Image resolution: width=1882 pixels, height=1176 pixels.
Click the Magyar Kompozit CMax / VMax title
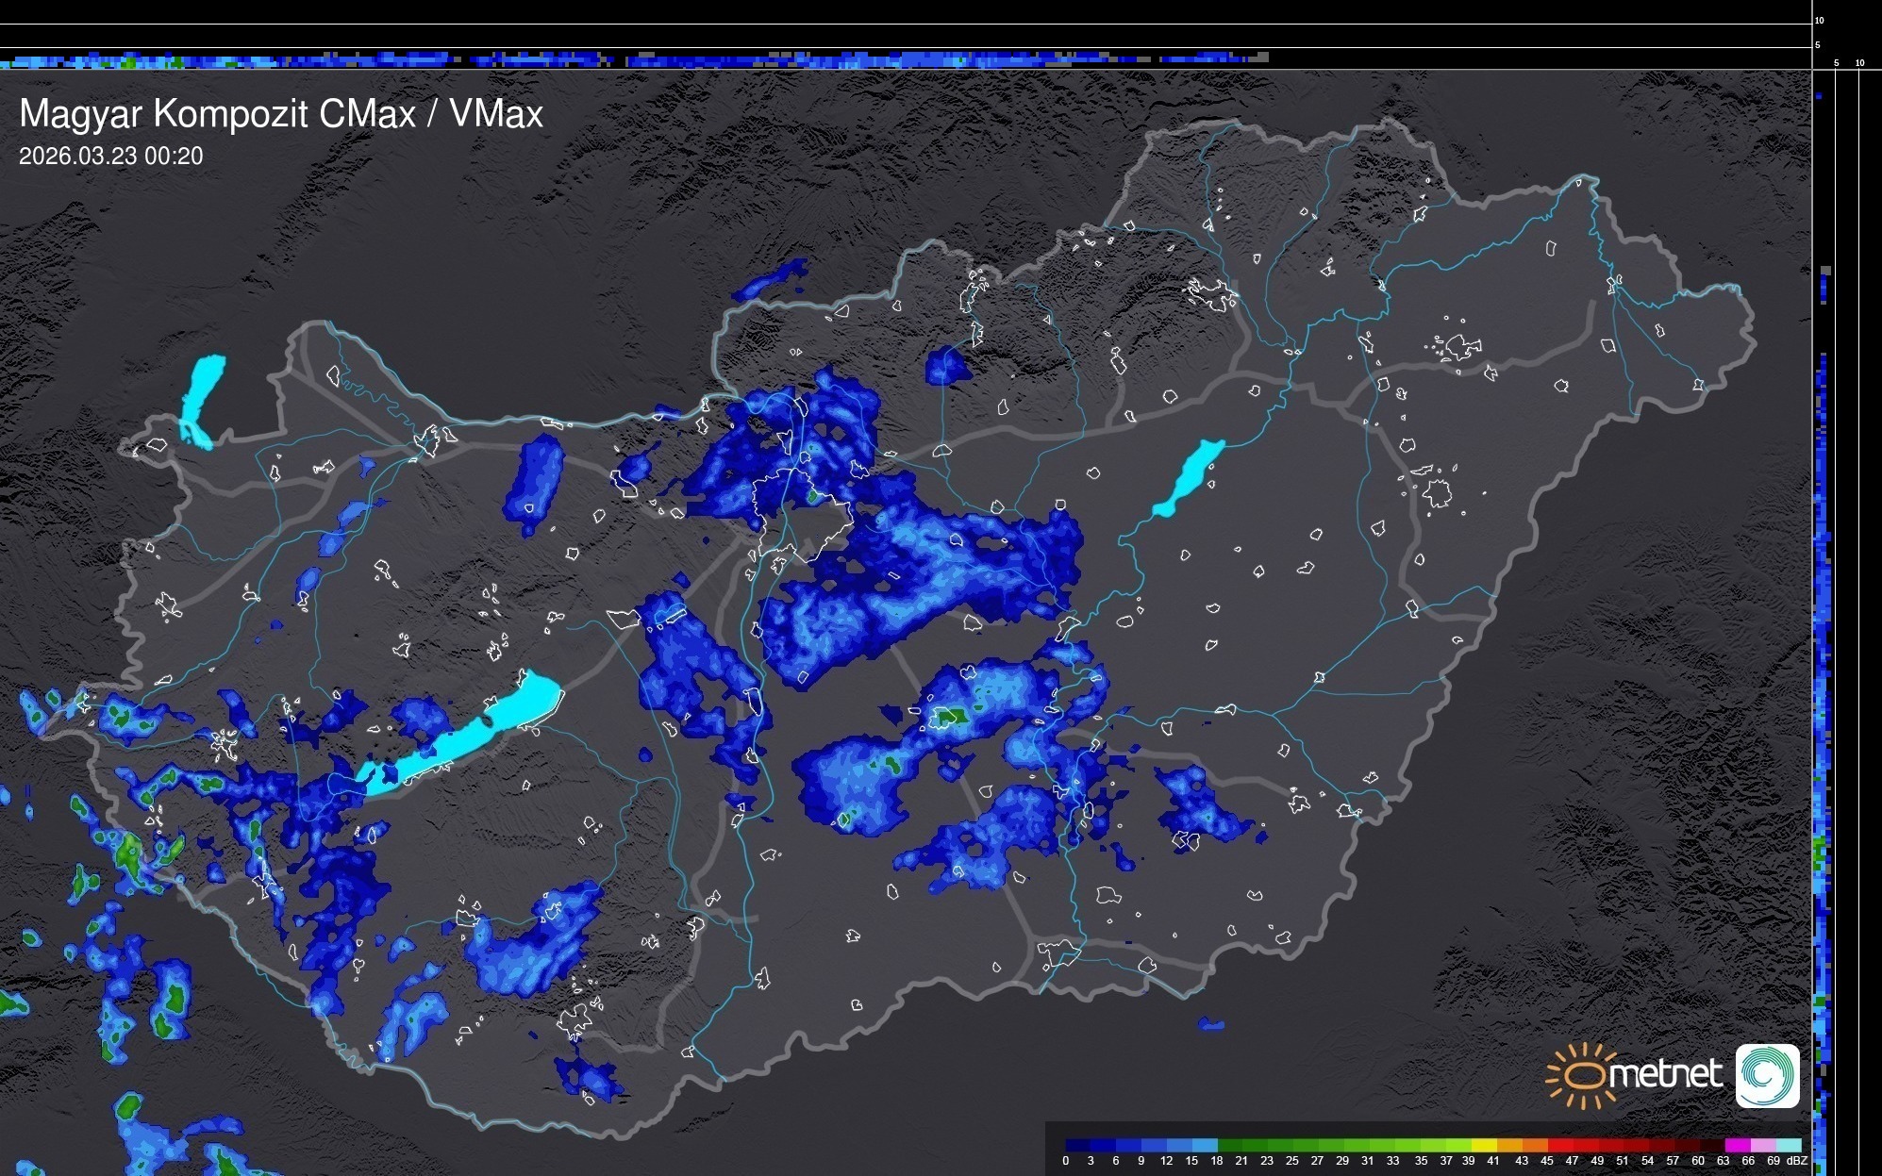tap(281, 113)
